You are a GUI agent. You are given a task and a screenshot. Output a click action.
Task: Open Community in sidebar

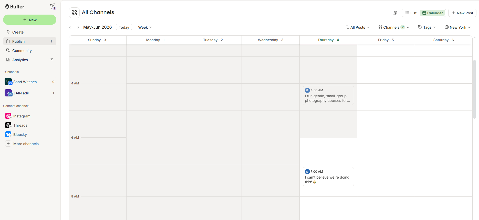pos(30,51)
